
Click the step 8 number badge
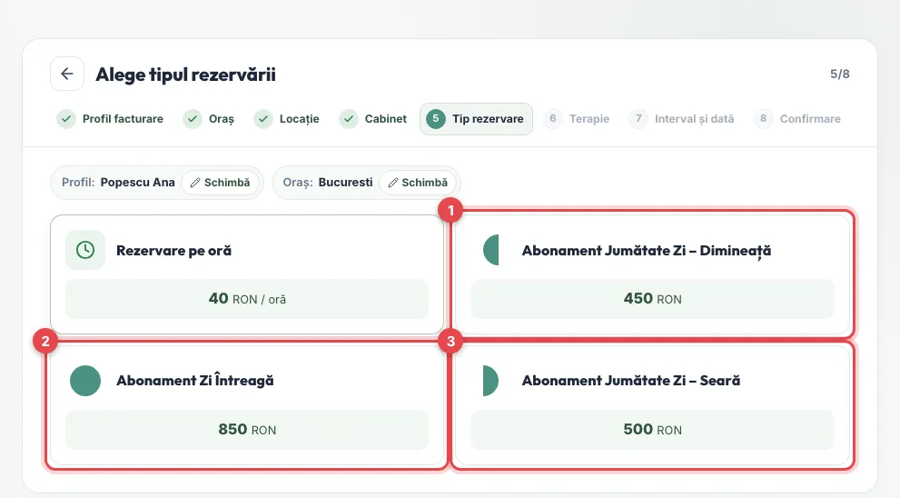764,119
